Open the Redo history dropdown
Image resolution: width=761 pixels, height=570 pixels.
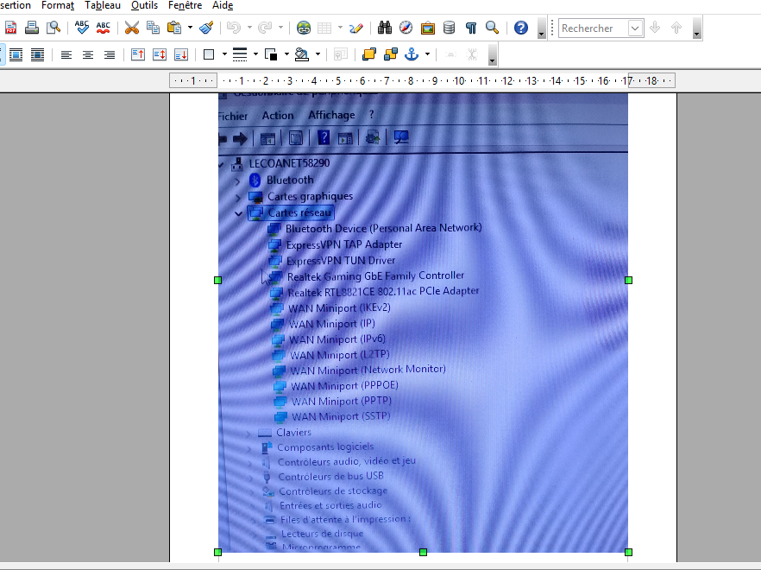point(280,28)
